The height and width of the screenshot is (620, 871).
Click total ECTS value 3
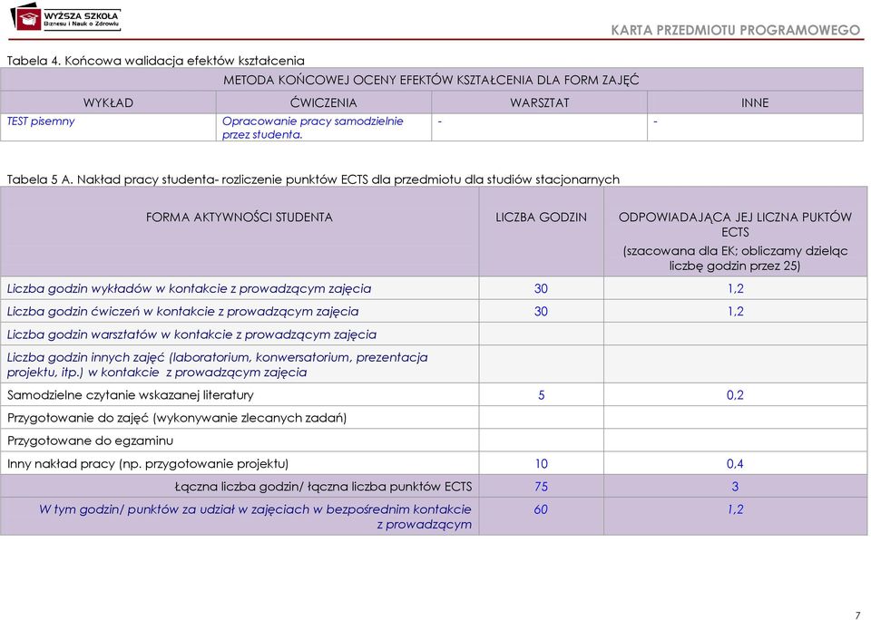(x=735, y=487)
